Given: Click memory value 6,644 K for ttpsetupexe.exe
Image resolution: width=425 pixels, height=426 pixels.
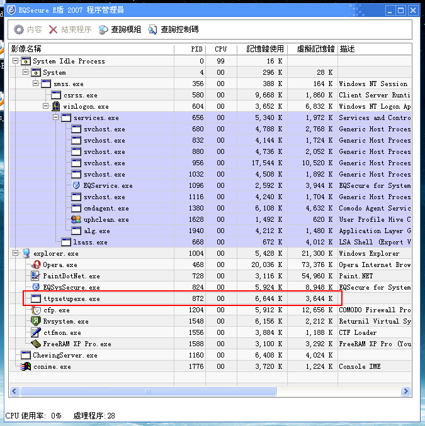Looking at the screenshot, I should click(x=269, y=298).
